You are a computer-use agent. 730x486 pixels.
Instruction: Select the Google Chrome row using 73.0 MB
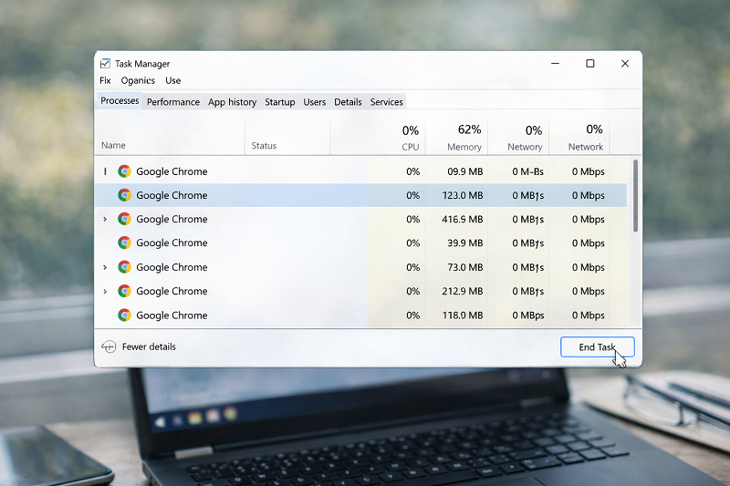360,267
